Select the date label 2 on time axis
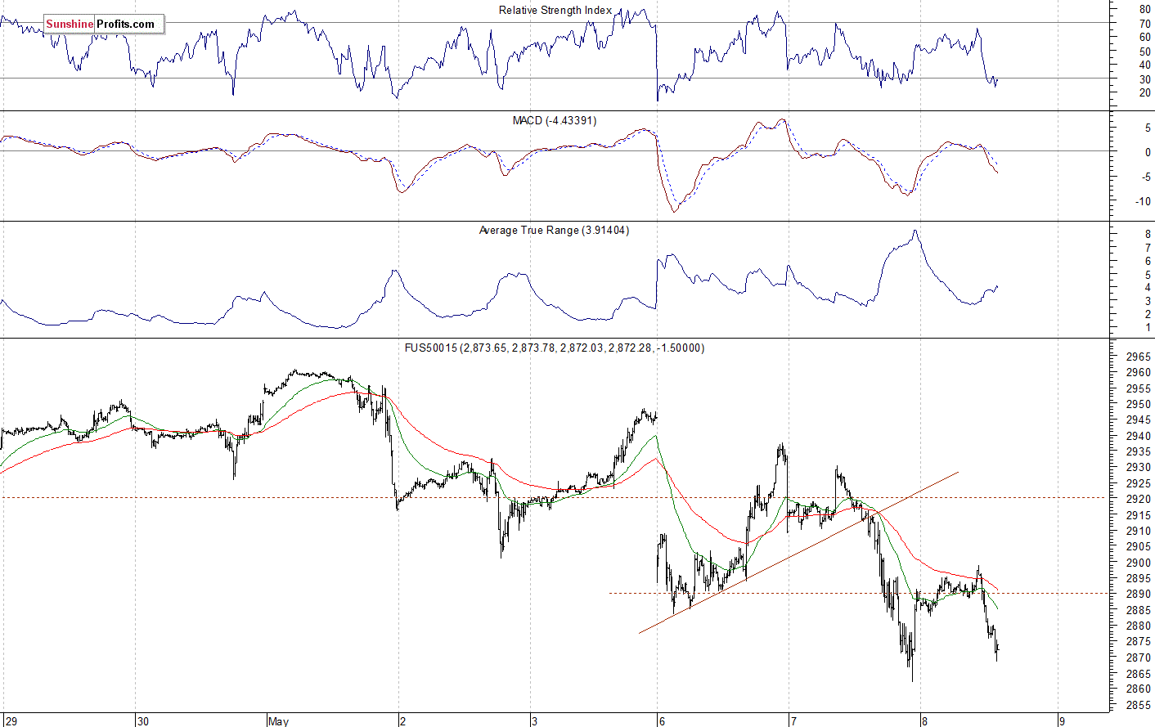Screen dimensions: 1155x727 (402, 721)
